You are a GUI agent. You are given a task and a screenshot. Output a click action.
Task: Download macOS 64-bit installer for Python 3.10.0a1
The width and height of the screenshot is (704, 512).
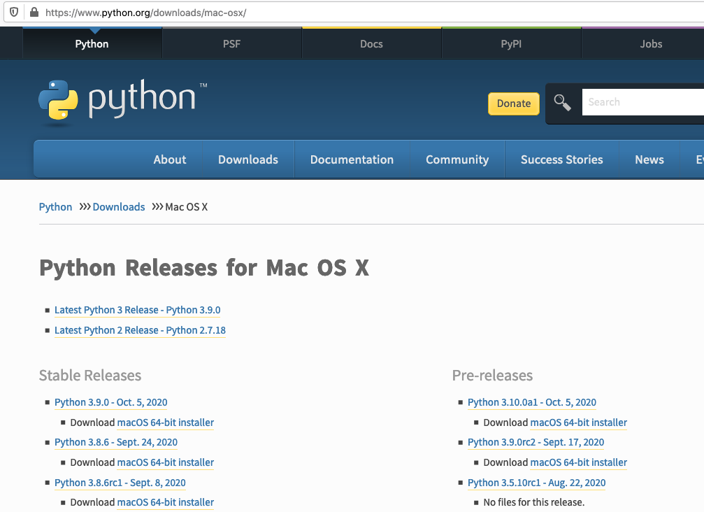578,422
